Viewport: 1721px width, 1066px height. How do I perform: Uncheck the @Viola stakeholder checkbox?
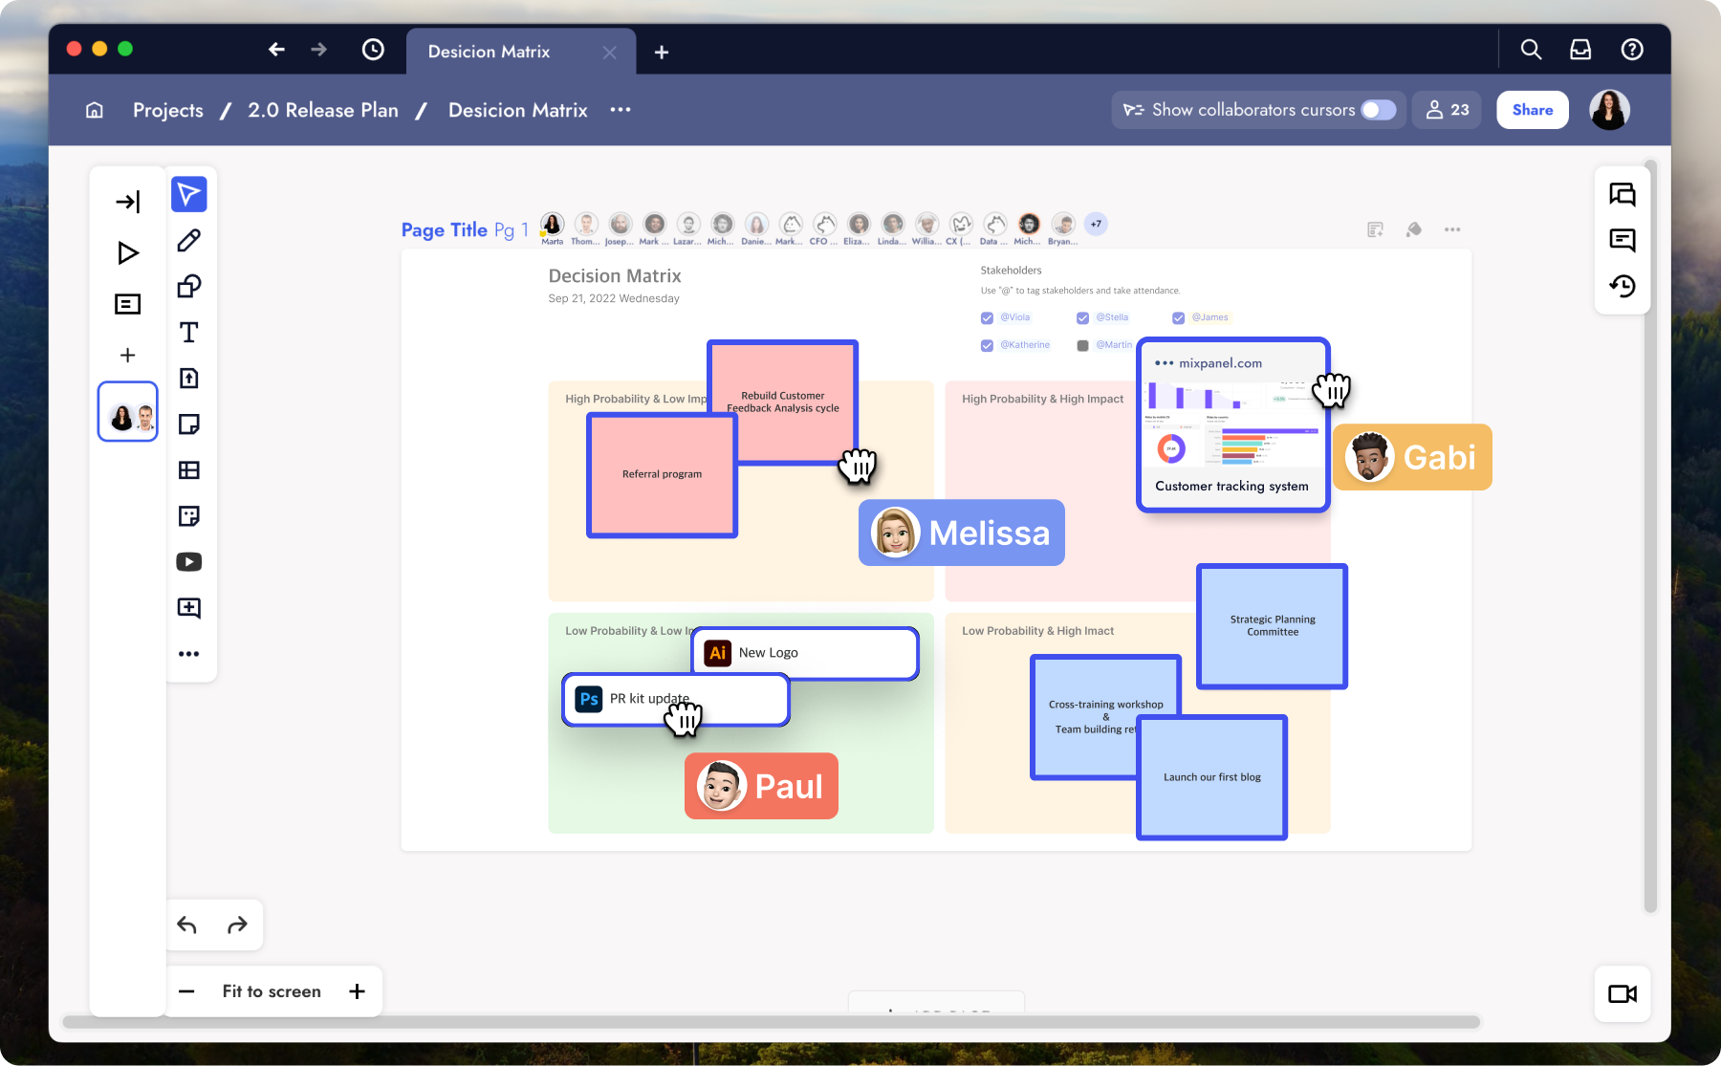click(987, 317)
